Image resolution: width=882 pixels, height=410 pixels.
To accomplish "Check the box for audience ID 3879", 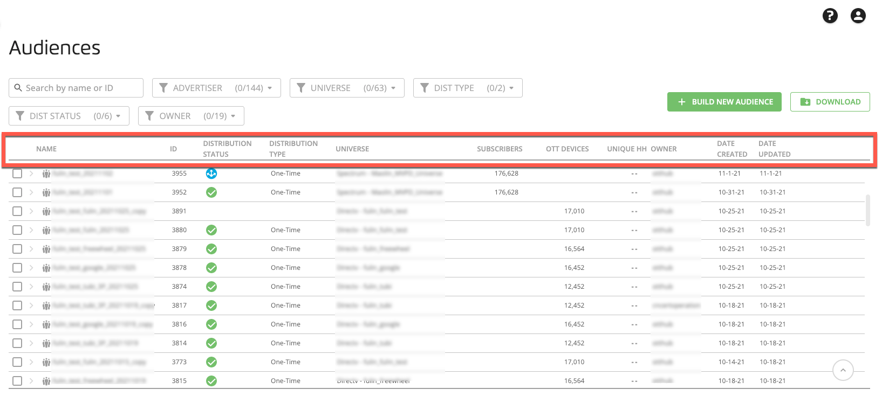I will (x=17, y=249).
